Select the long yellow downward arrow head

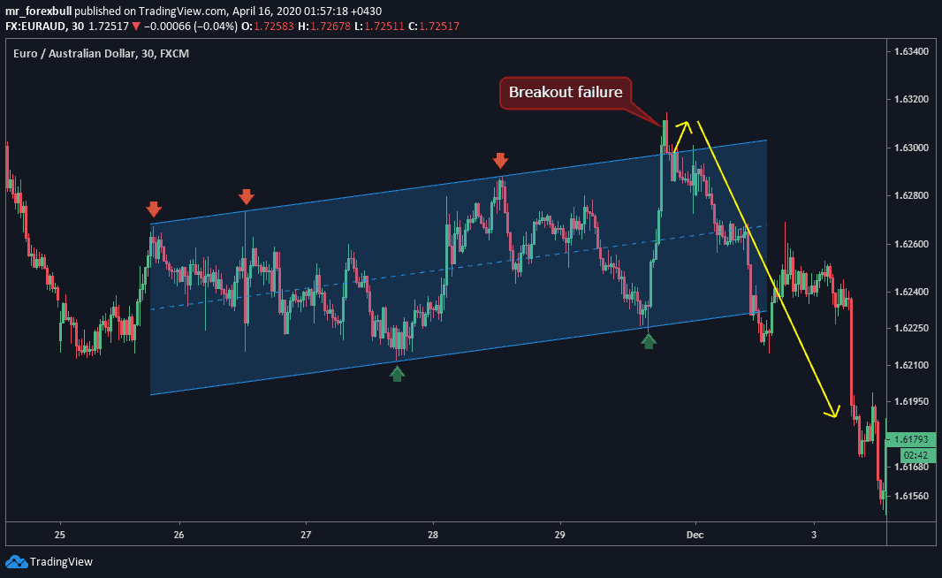pos(832,411)
